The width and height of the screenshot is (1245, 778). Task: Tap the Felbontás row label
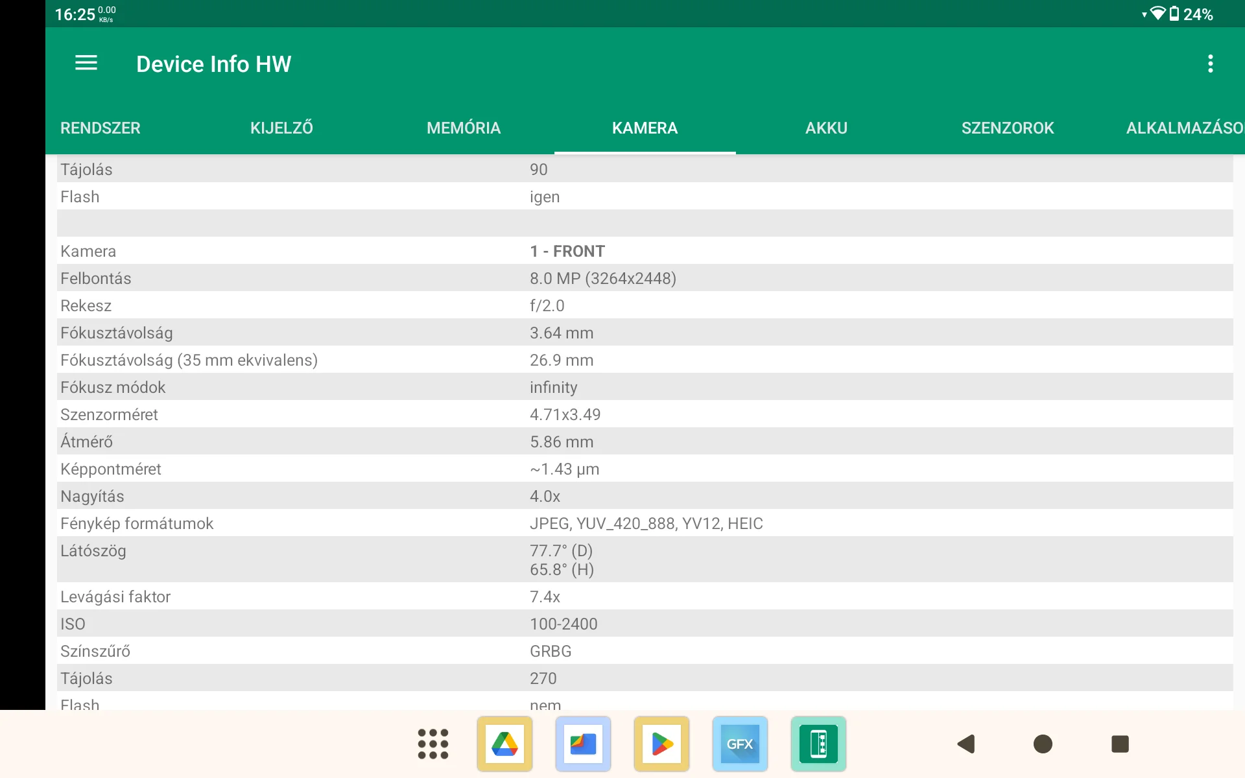coord(96,278)
